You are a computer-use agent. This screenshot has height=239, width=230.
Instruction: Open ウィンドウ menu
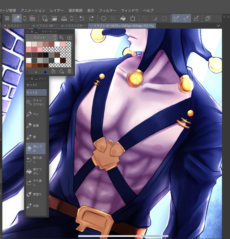coord(130,10)
